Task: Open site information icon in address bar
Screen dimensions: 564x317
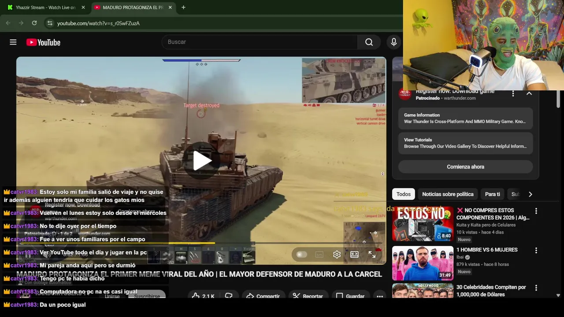Action: (x=50, y=23)
